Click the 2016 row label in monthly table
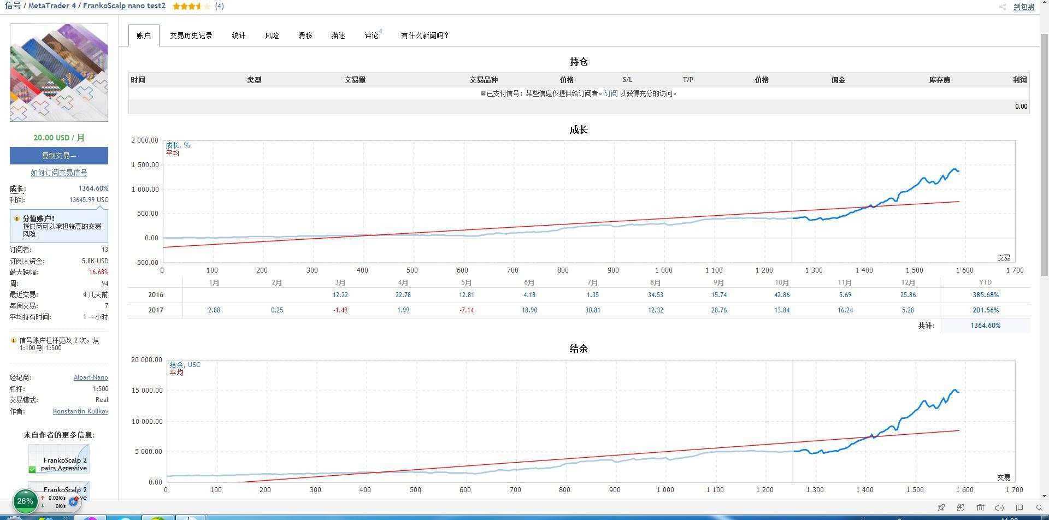The width and height of the screenshot is (1049, 520). [x=156, y=295]
